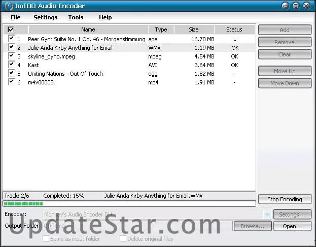The image size is (316, 247).
Task: Uncheck the Peer Gynt Suite track checkbox
Action: (x=12, y=39)
